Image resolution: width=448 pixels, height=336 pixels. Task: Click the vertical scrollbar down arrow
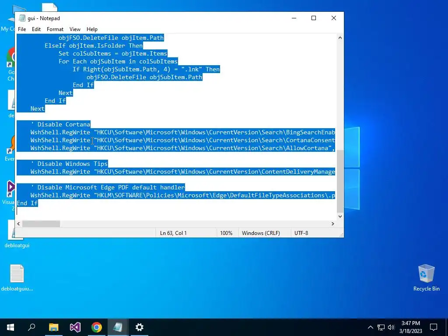coord(340,216)
